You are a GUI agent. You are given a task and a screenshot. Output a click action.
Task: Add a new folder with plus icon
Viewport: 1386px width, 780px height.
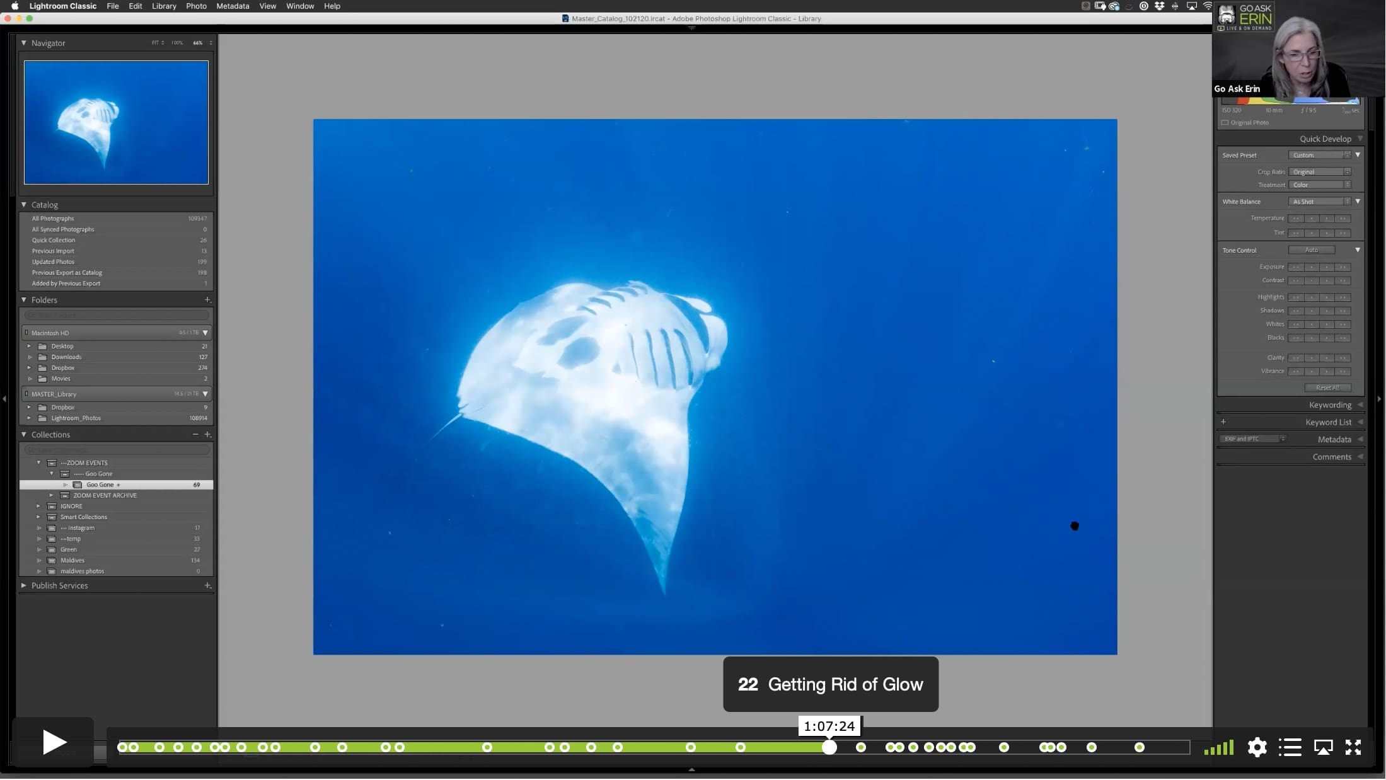tap(207, 300)
